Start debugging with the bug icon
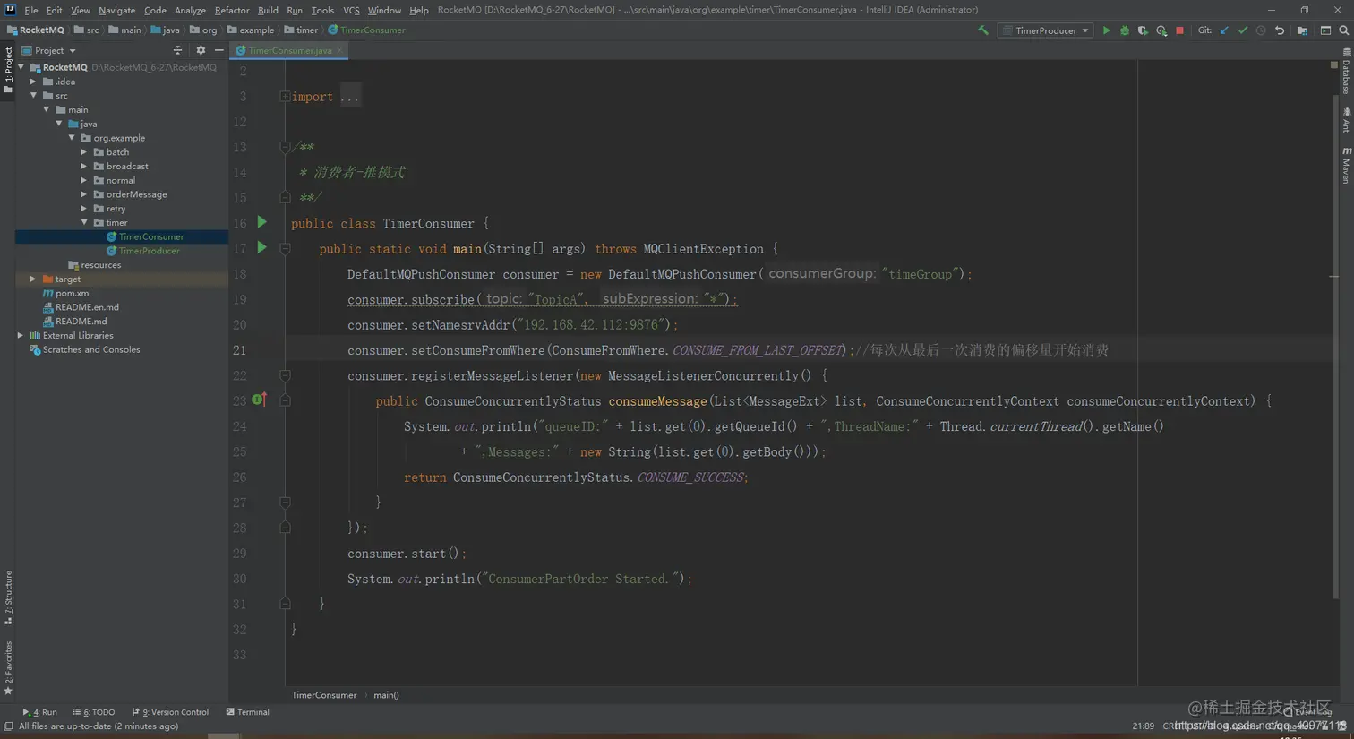Screen dimensions: 1354x739 pyautogui.click(x=1125, y=30)
